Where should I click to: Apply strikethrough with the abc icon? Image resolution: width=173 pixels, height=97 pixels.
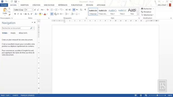point(26,14)
